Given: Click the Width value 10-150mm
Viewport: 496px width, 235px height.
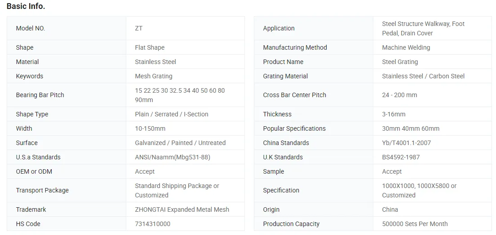Looking at the screenshot, I should point(150,128).
